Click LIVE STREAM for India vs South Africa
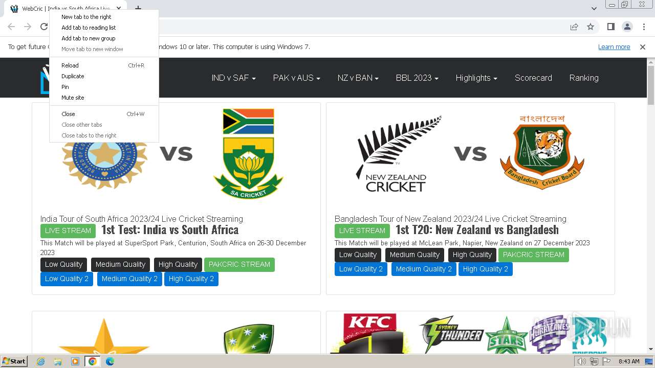 [68, 231]
